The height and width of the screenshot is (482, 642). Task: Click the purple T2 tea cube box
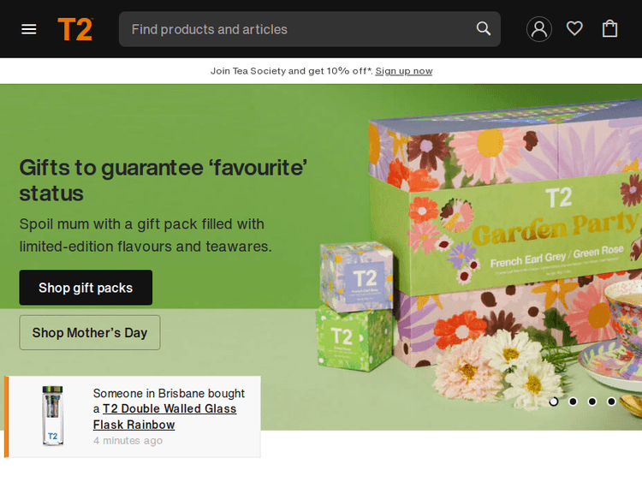point(356,277)
